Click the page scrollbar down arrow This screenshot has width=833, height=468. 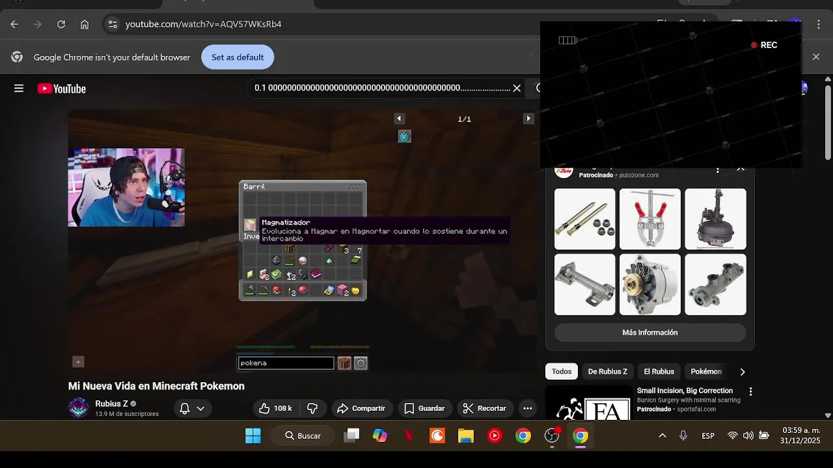[x=828, y=415]
